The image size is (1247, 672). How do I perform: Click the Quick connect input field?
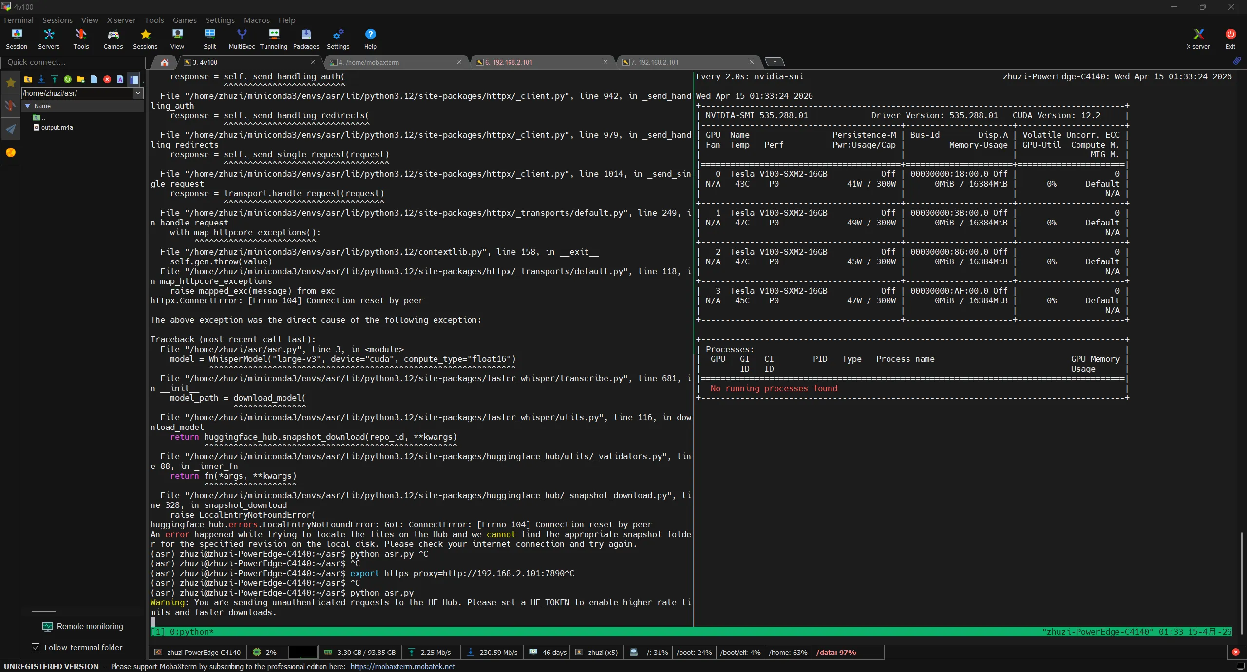tap(73, 62)
